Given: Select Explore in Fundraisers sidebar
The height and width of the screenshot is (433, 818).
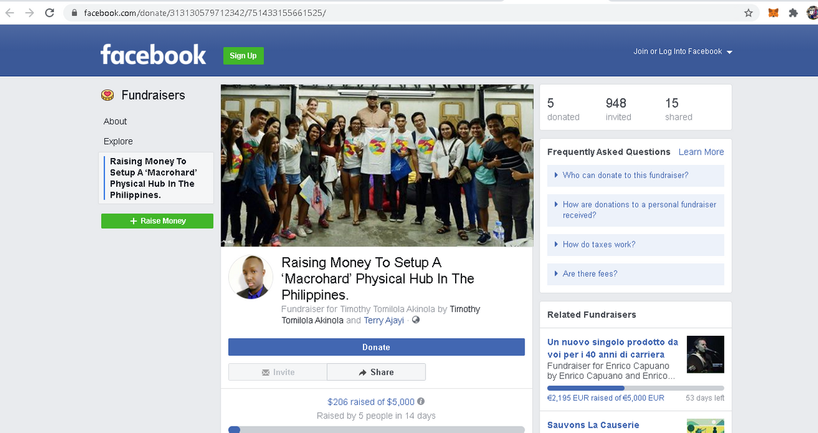Looking at the screenshot, I should click(x=118, y=141).
